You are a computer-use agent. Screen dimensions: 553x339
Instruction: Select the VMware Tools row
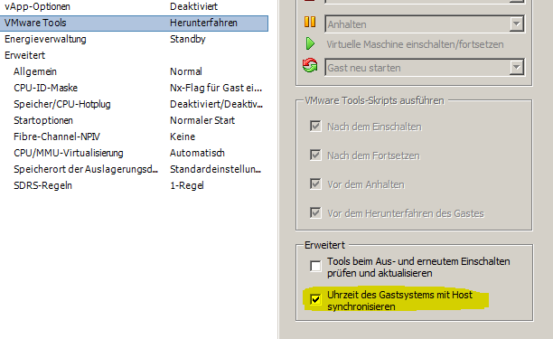click(x=134, y=23)
